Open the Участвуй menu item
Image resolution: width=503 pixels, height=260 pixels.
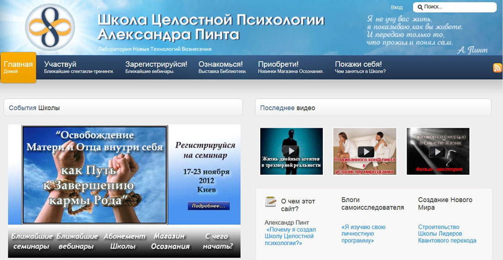(79, 67)
